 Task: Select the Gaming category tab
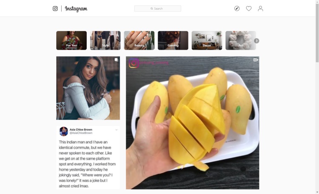point(173,40)
